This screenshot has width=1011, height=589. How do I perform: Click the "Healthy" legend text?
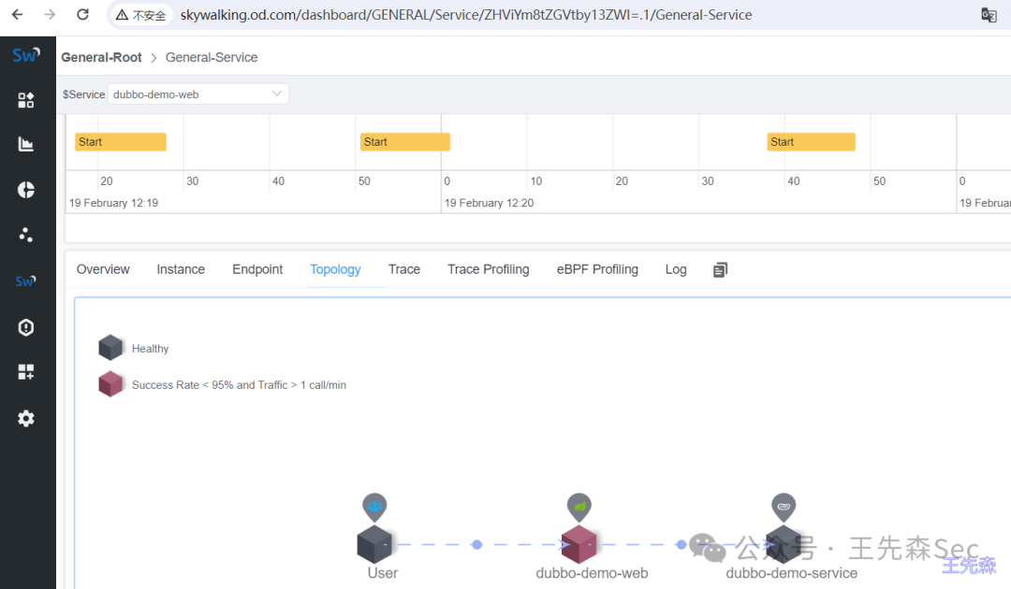click(150, 348)
